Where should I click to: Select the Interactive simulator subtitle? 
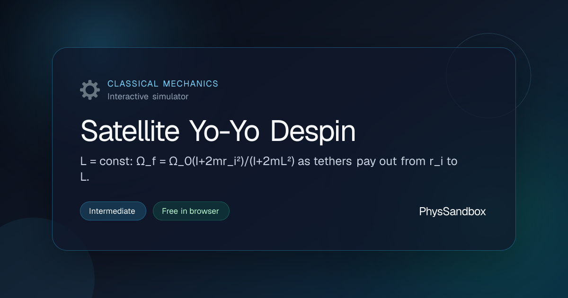pos(148,96)
